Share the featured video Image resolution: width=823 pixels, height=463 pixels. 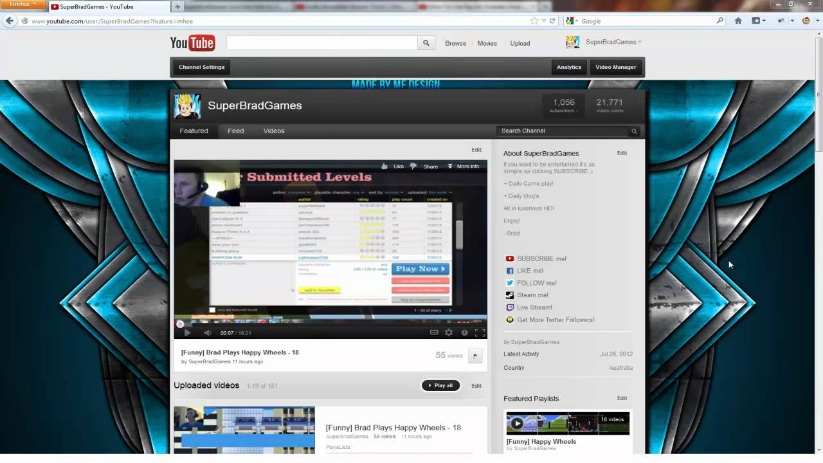(431, 167)
